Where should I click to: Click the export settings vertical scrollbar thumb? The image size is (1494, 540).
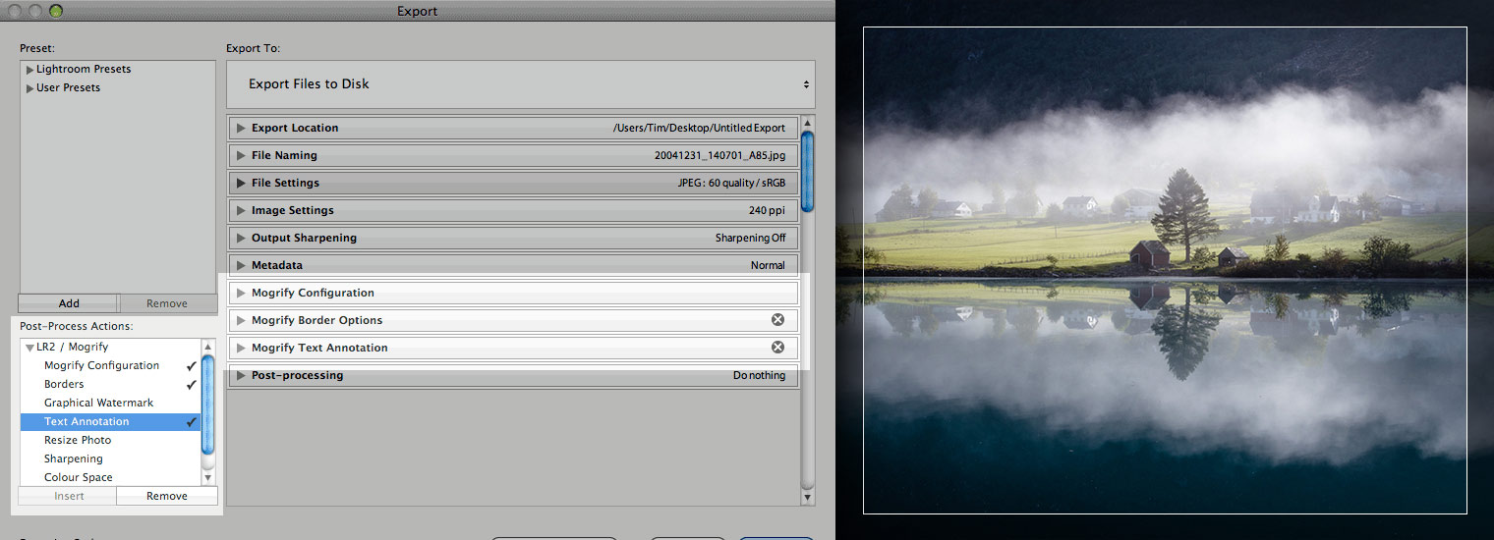(808, 172)
